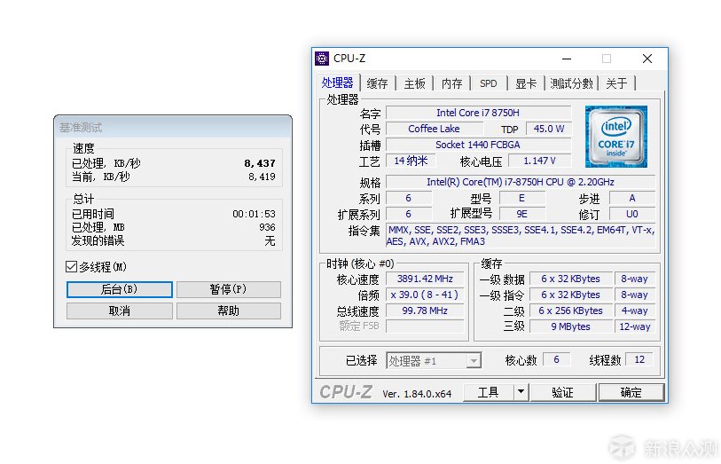Image resolution: width=721 pixels, height=464 pixels.
Task: Click the bus speed 99.78 MHz
Action: [425, 311]
